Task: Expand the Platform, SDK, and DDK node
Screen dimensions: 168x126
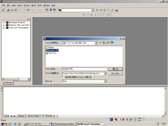Action: (x=4, y=25)
